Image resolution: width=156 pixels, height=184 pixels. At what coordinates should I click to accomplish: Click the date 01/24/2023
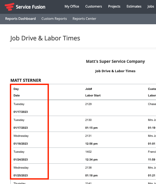pyautogui.click(x=21, y=160)
